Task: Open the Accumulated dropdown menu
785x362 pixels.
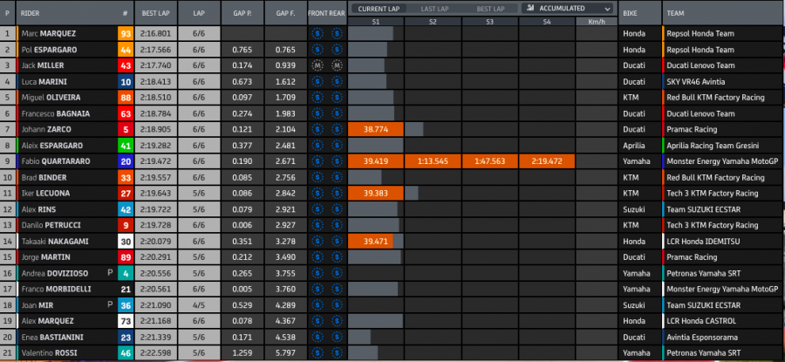Action: (x=566, y=8)
